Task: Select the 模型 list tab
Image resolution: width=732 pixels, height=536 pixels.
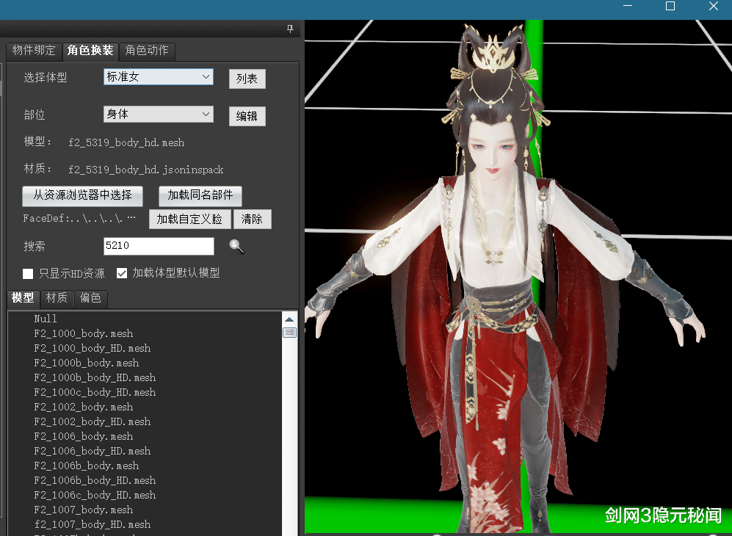Action: 23,298
